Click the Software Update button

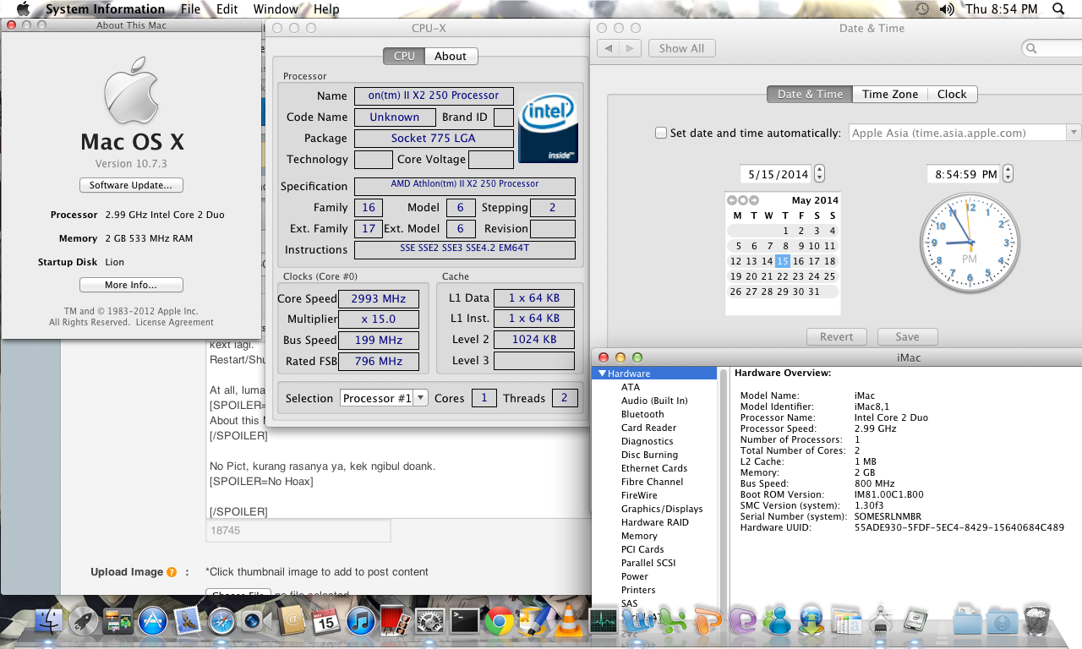(131, 185)
